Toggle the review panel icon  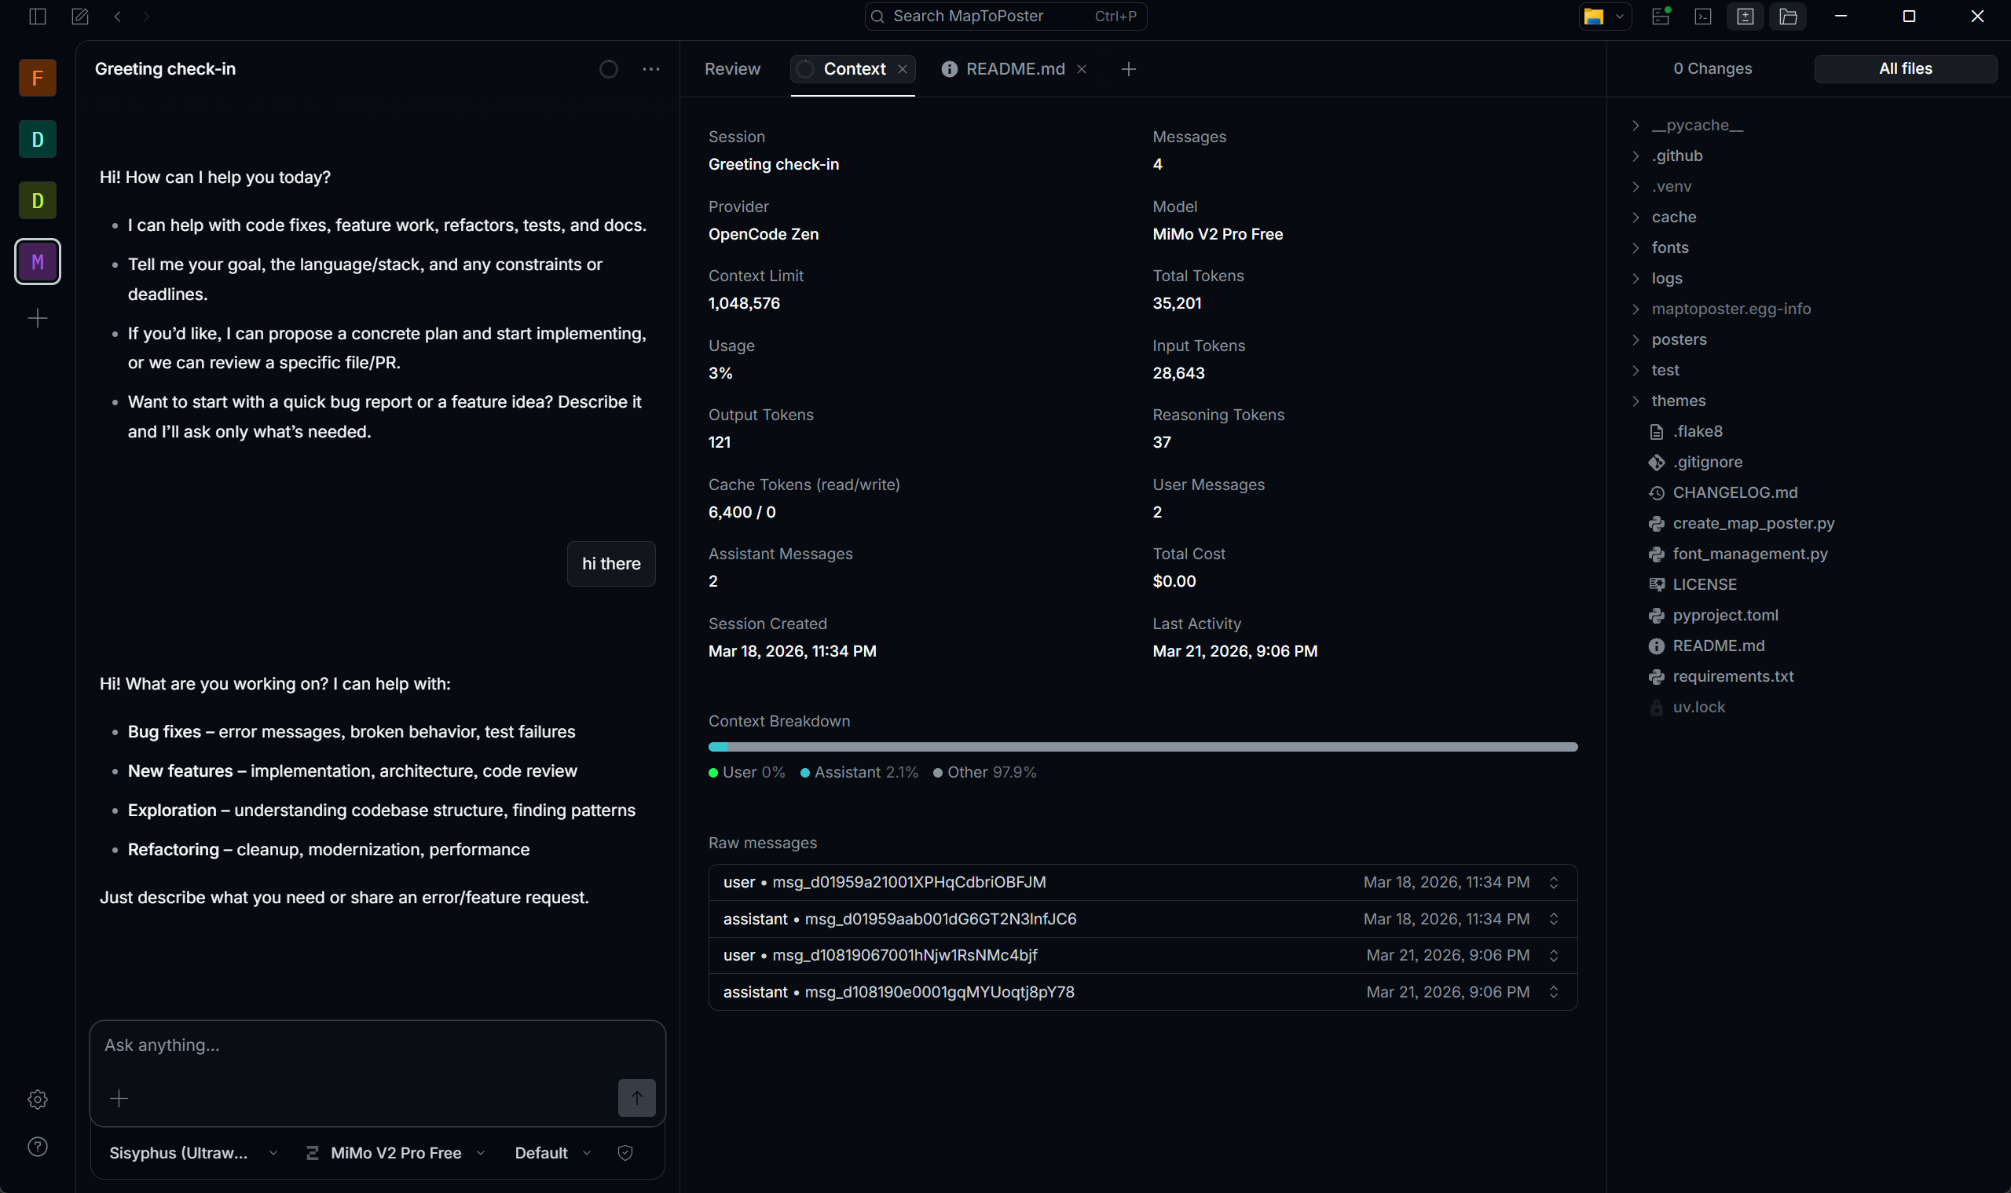pyautogui.click(x=1745, y=16)
